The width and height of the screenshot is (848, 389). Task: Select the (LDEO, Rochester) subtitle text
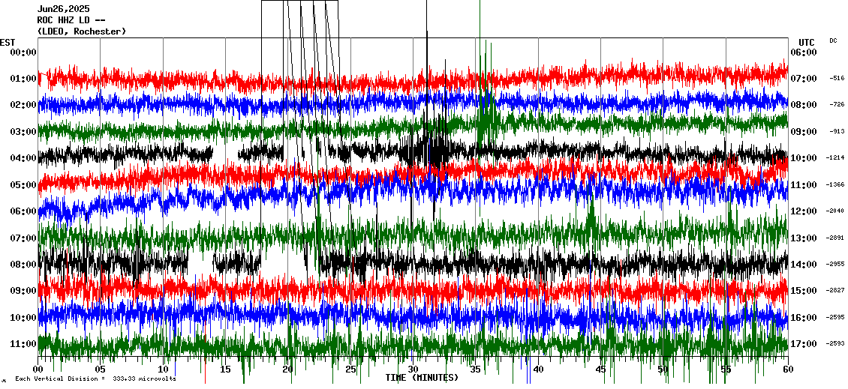point(82,31)
